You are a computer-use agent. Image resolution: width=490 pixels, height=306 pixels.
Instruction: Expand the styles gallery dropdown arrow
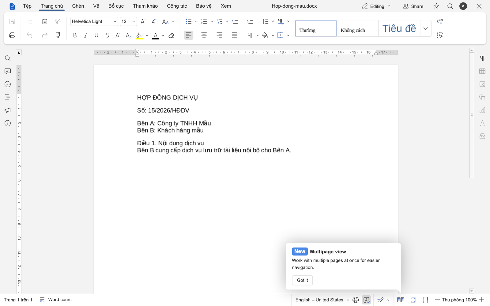(x=426, y=28)
